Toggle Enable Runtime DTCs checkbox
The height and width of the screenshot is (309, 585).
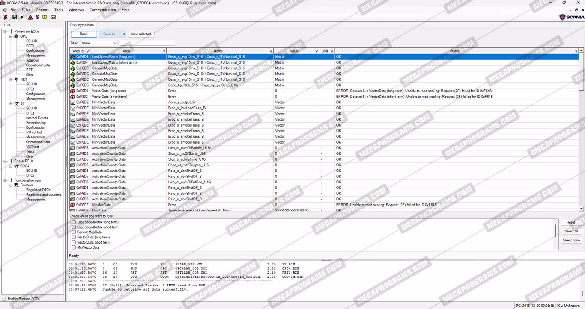click(x=4, y=299)
